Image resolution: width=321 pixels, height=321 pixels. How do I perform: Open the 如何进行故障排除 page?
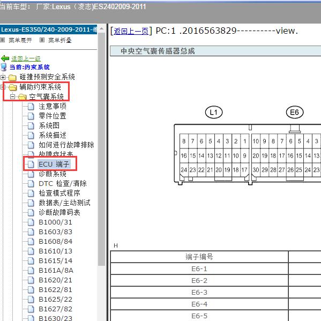pos(66,145)
